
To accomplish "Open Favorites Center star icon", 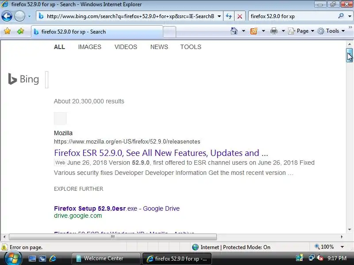I will [x=8, y=31].
